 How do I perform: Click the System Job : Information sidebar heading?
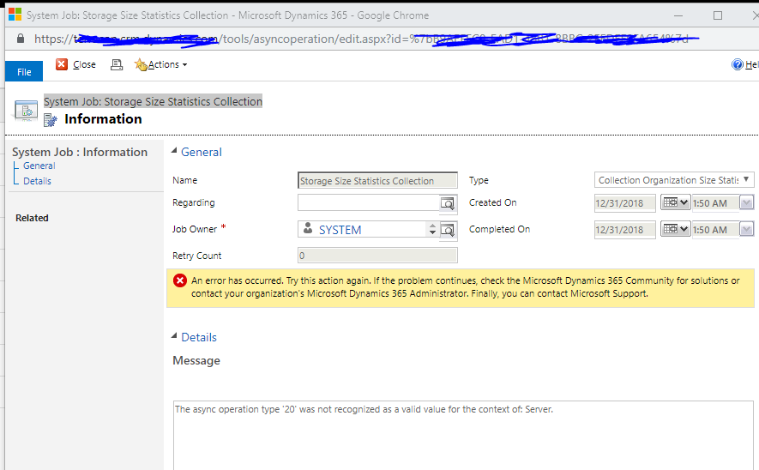(80, 152)
